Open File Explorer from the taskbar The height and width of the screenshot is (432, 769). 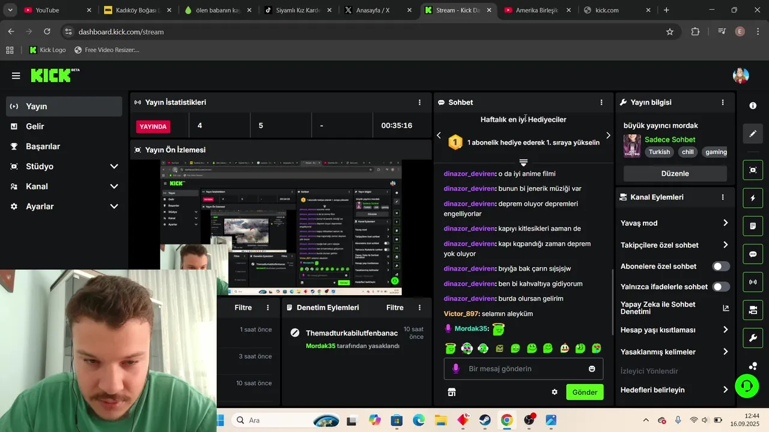(441, 420)
